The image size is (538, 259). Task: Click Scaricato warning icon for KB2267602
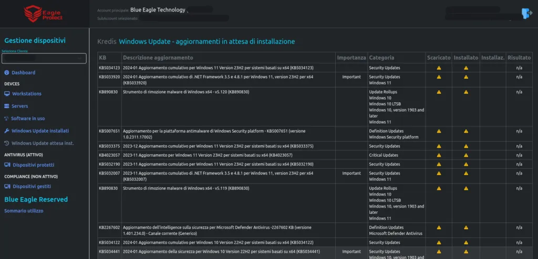[x=439, y=227]
